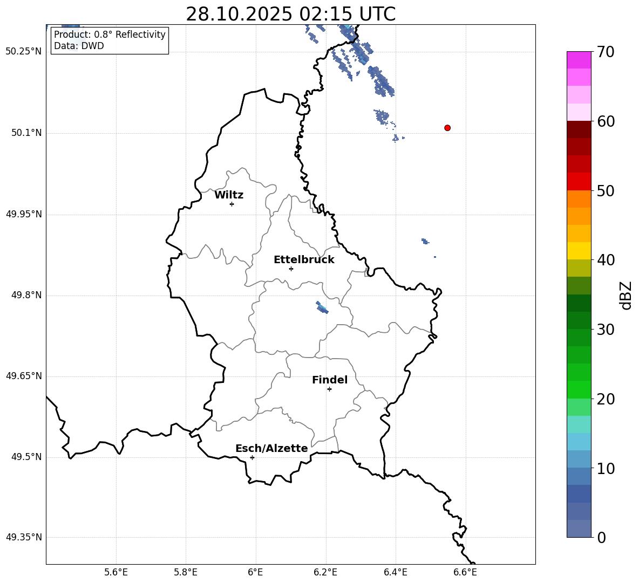Click the small radar echo below the red dot
The image size is (639, 583).
point(425,242)
